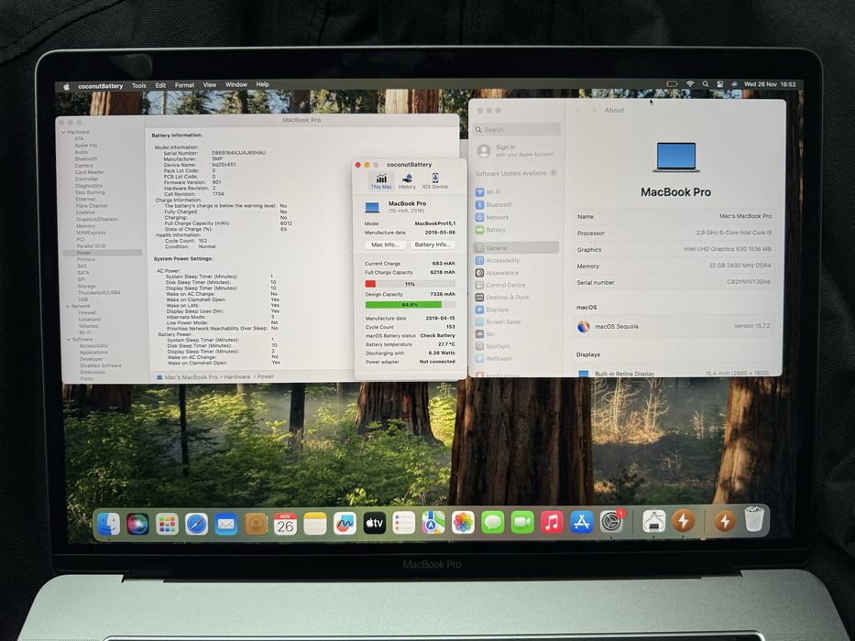Switch to History tab in coconutBattery

[x=407, y=181]
